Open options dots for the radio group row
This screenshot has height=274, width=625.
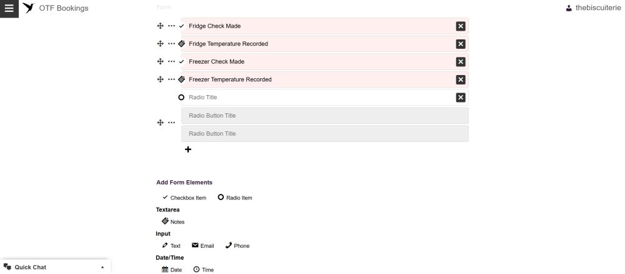pyautogui.click(x=171, y=123)
